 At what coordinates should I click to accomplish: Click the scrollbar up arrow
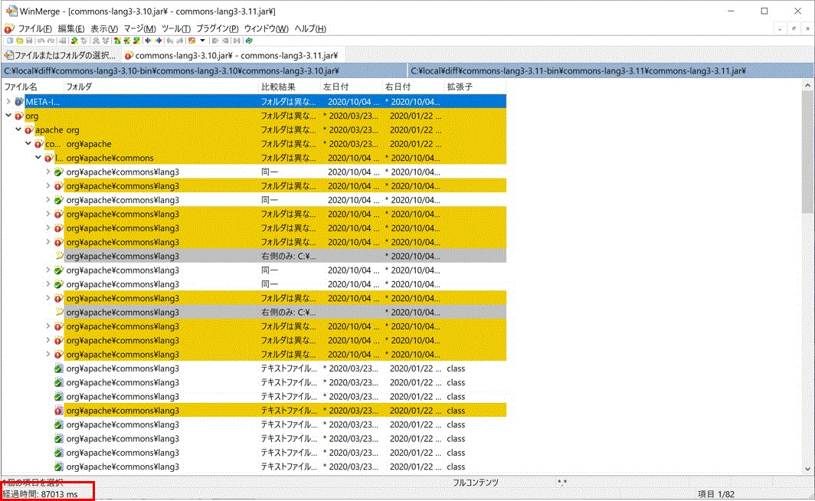coord(807,85)
